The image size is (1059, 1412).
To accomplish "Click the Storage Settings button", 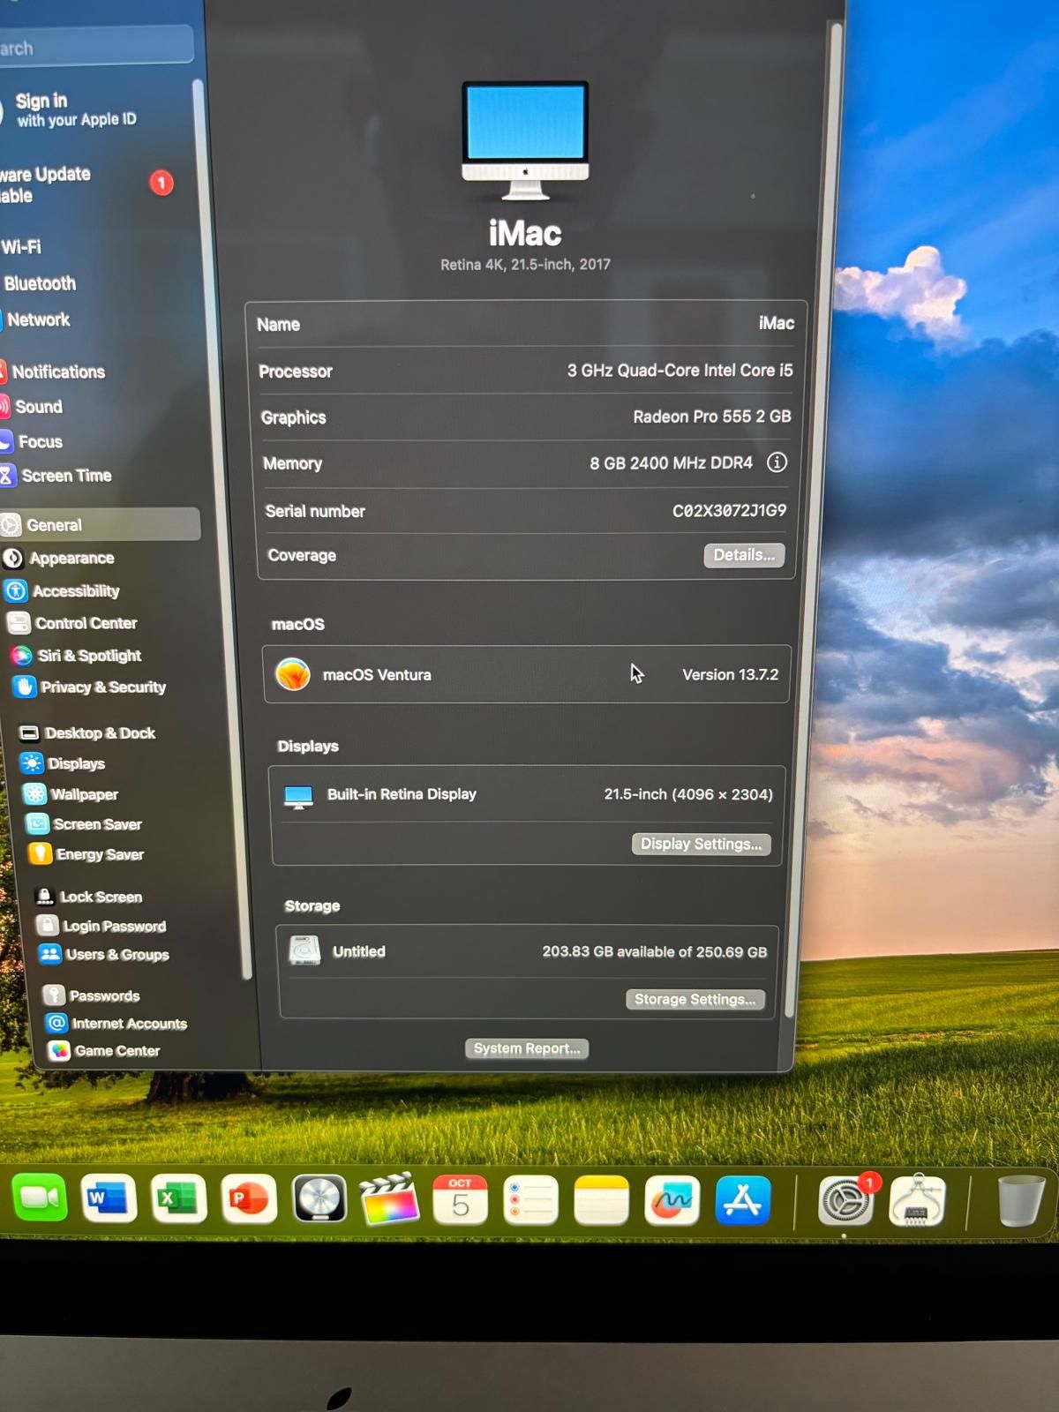I will click(x=695, y=999).
